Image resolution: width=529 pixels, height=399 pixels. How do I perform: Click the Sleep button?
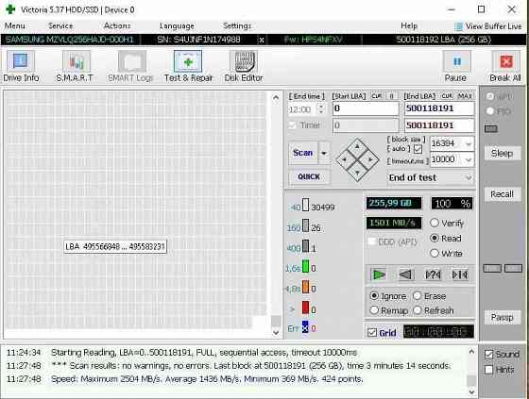coord(502,154)
